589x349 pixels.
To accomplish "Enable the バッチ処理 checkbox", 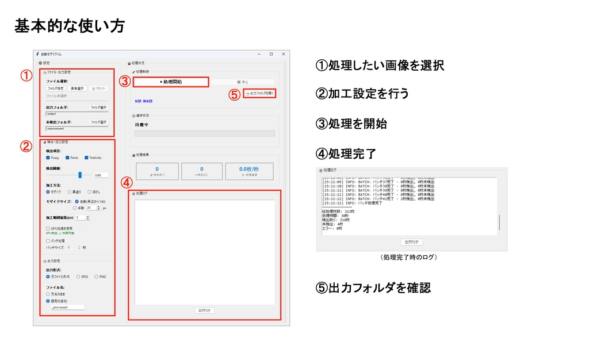I will (47, 241).
